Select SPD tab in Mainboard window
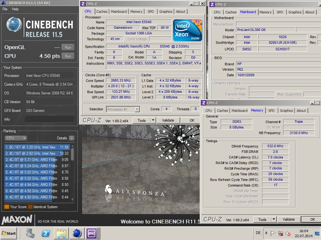This screenshot has height=240, width=321. pyautogui.click(x=280, y=12)
